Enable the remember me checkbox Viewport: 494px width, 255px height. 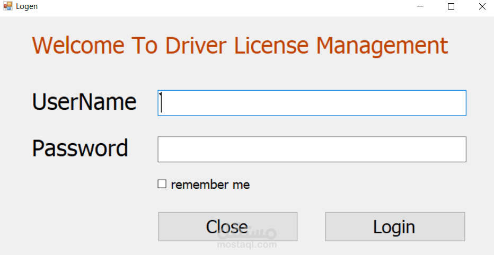click(162, 184)
